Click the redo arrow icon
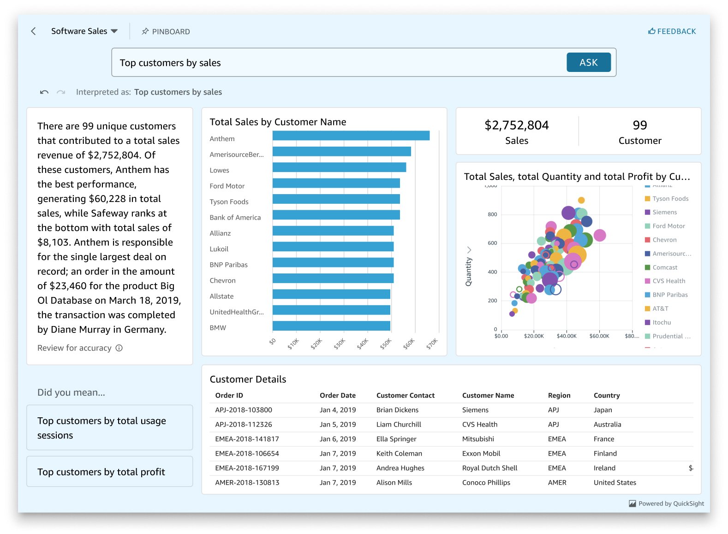 click(x=61, y=92)
